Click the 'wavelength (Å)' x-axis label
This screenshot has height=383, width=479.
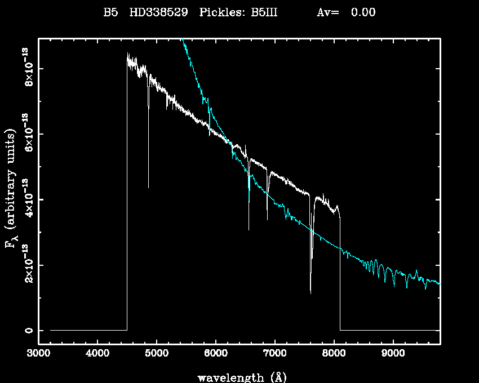click(x=238, y=377)
